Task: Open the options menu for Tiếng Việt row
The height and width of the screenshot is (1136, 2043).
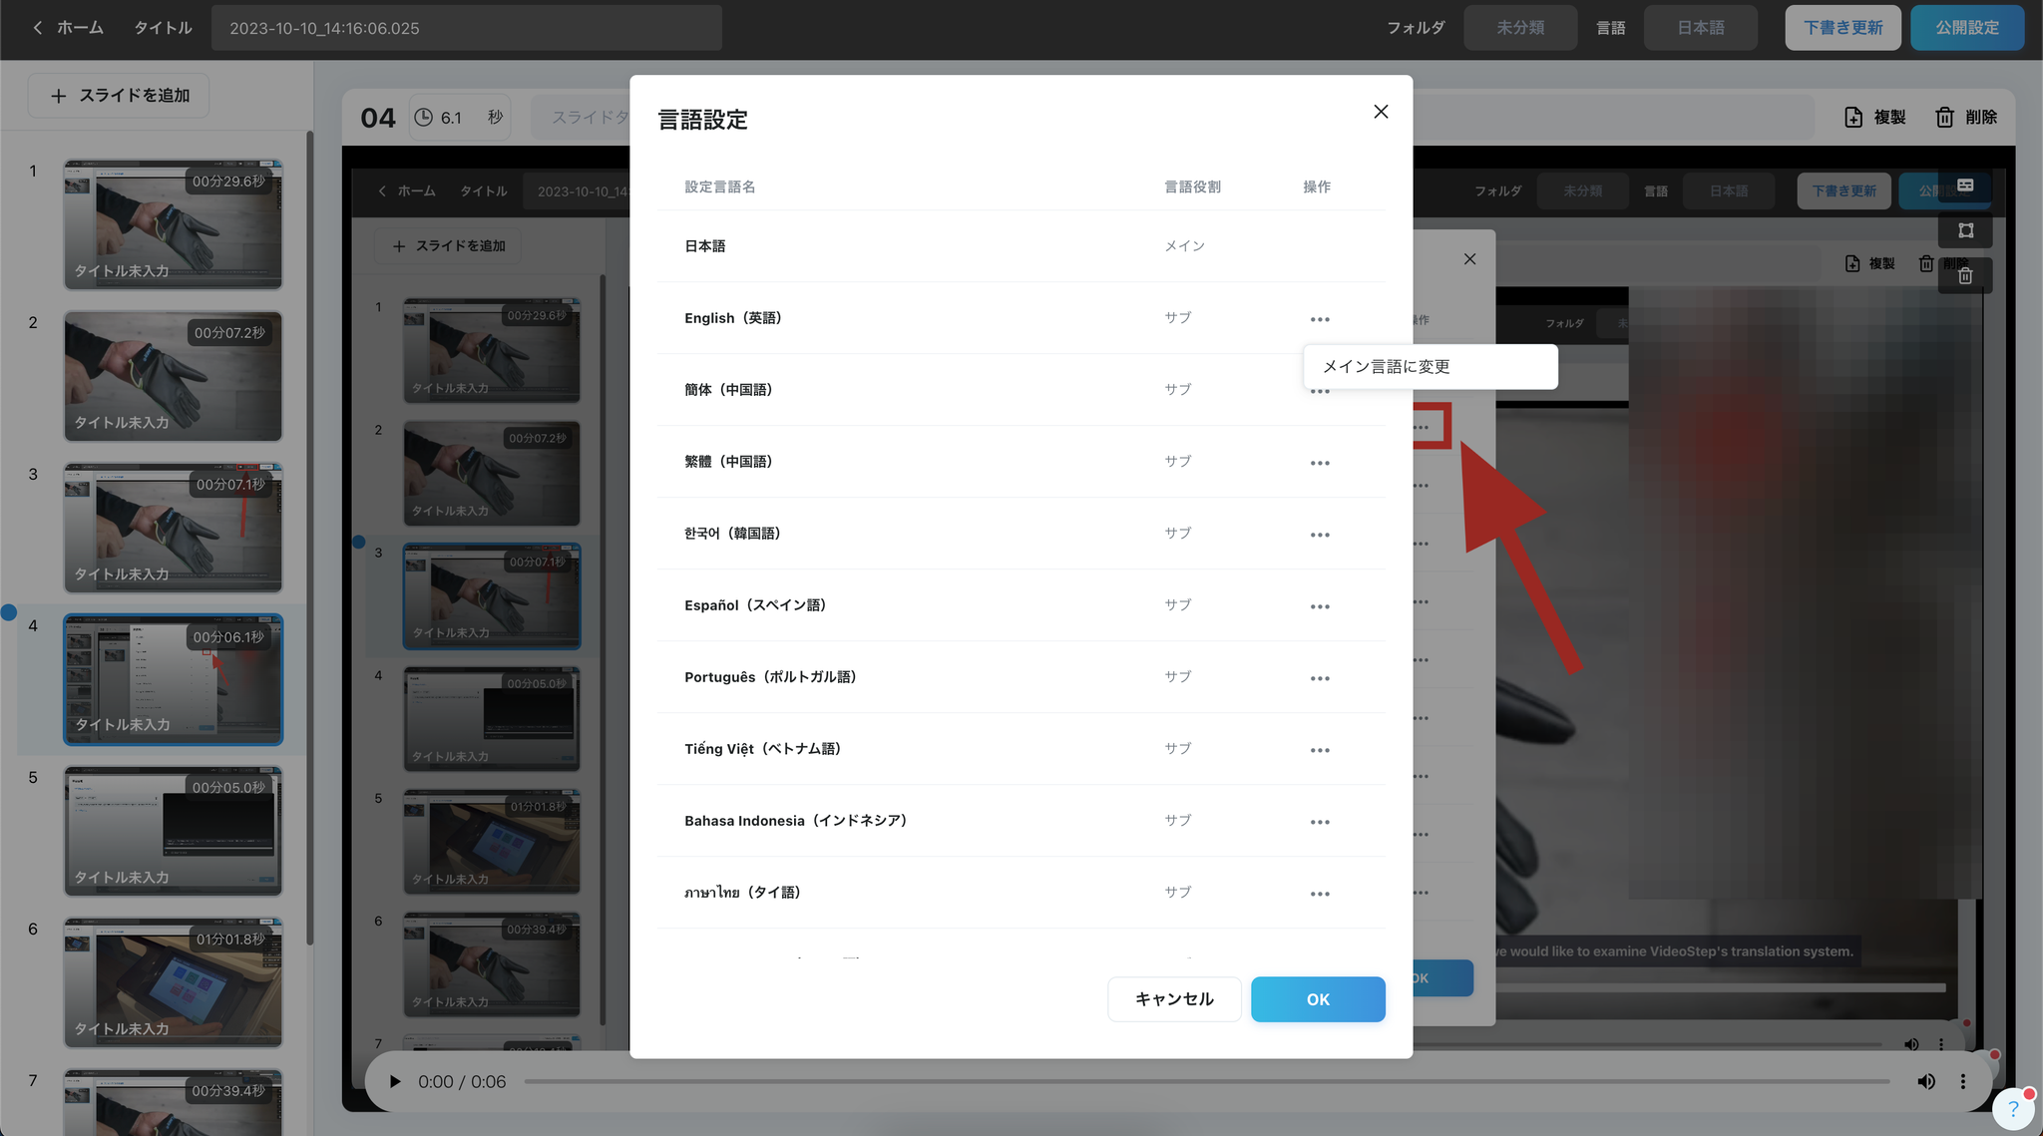Action: pyautogui.click(x=1319, y=750)
